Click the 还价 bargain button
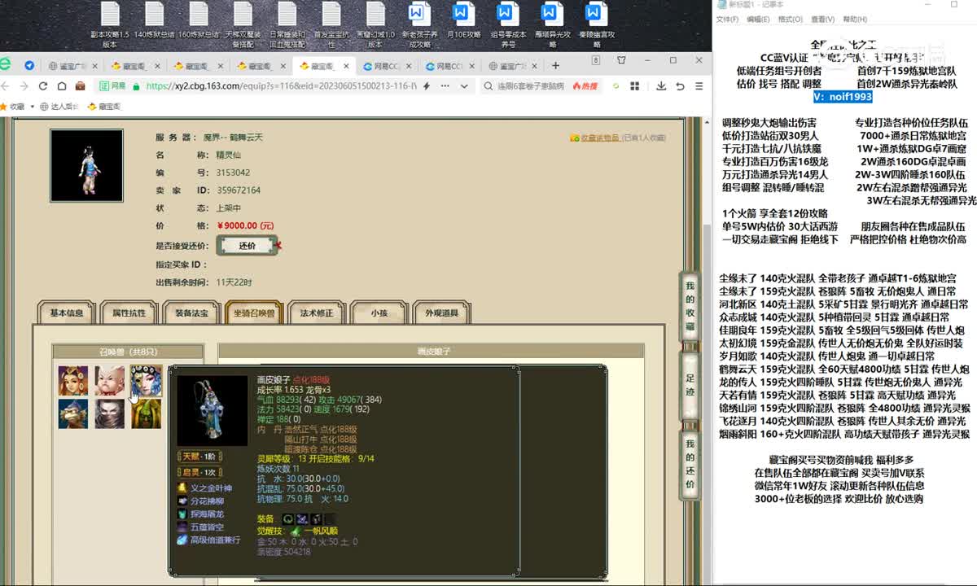 (248, 245)
